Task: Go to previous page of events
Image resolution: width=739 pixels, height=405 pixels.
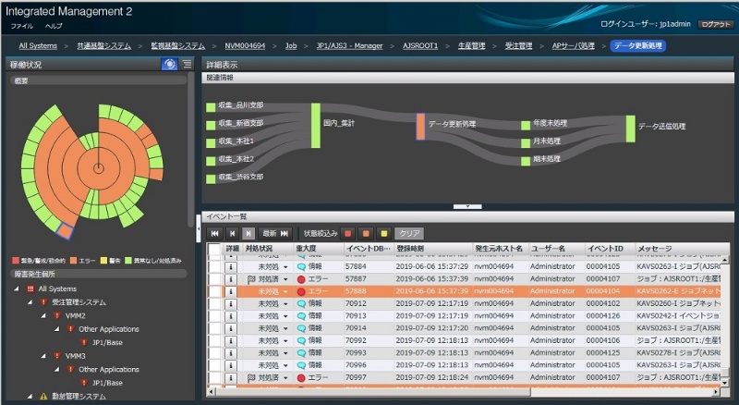Action: [x=232, y=234]
